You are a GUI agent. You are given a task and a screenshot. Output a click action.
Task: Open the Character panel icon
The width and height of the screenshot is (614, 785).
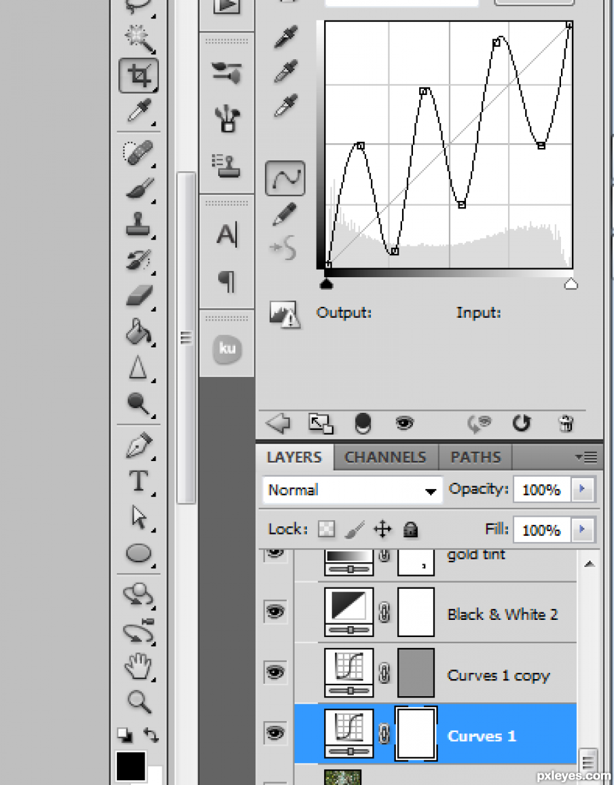pos(227,235)
